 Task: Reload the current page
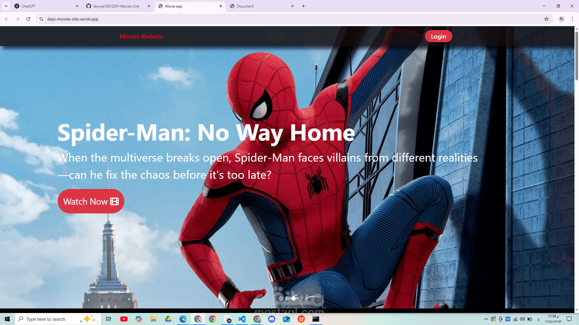[28, 19]
